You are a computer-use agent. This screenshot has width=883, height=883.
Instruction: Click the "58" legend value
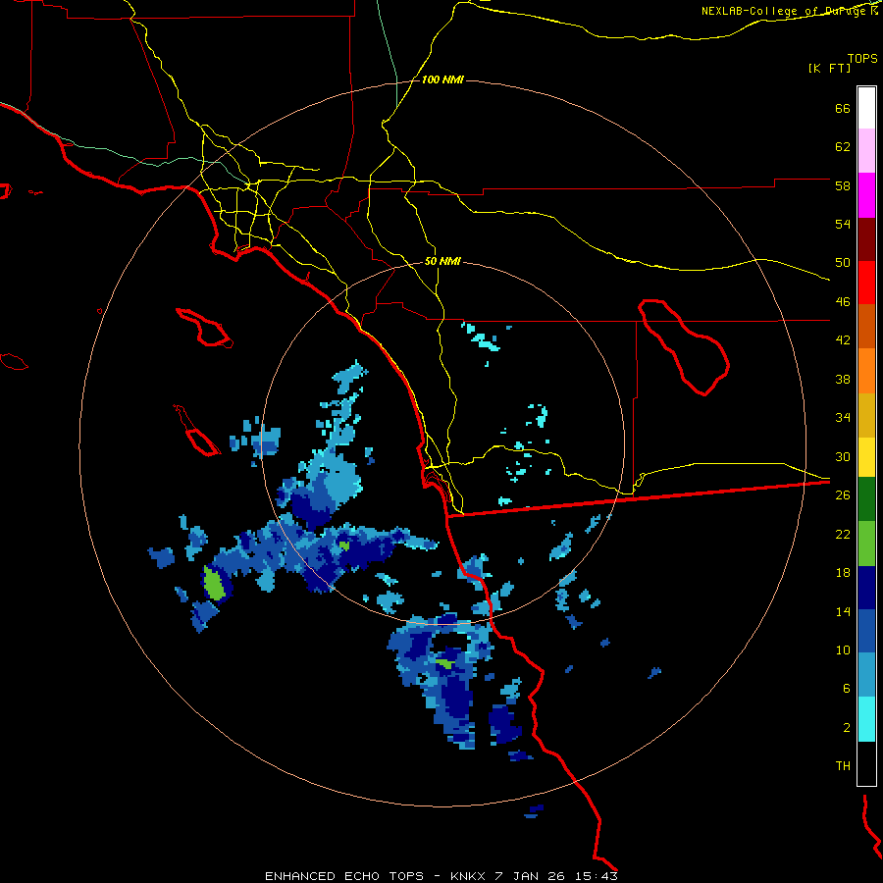843,185
